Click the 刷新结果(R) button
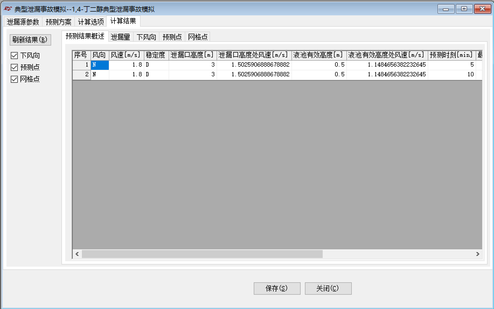Viewport: 494px width, 309px height. tap(30, 40)
